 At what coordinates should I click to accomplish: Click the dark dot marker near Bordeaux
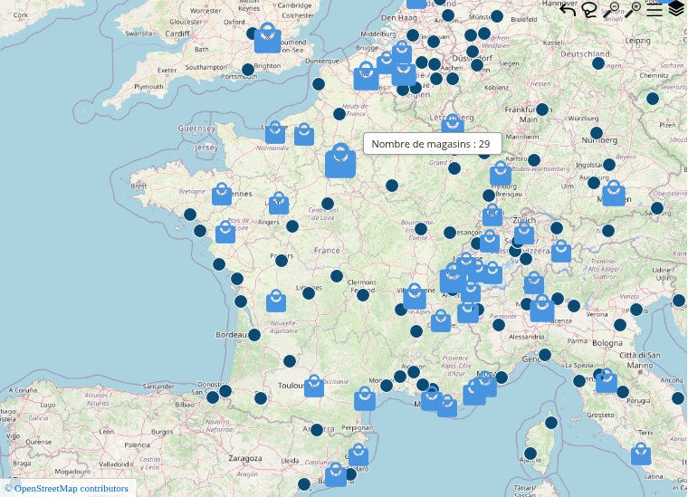click(254, 335)
